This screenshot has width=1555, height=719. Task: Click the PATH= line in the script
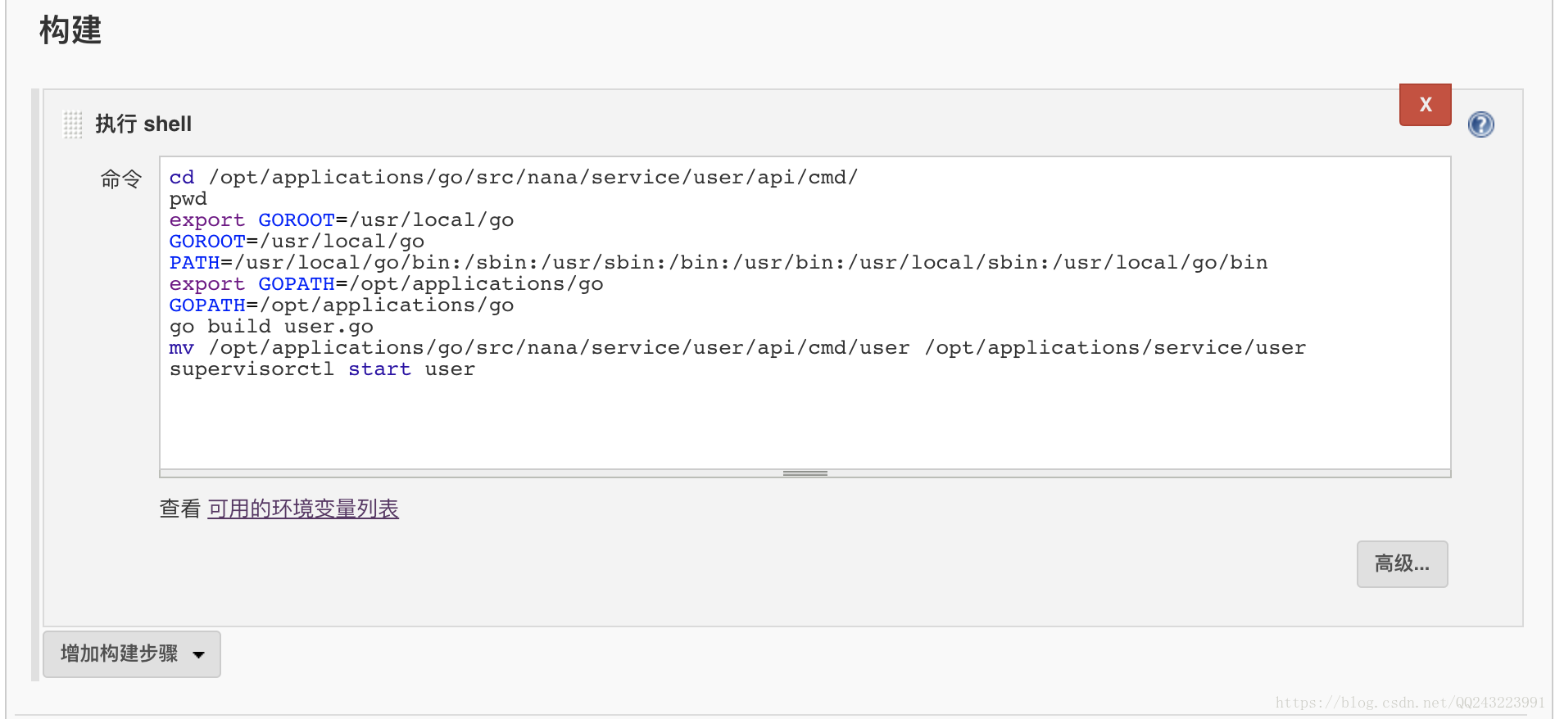pos(718,263)
